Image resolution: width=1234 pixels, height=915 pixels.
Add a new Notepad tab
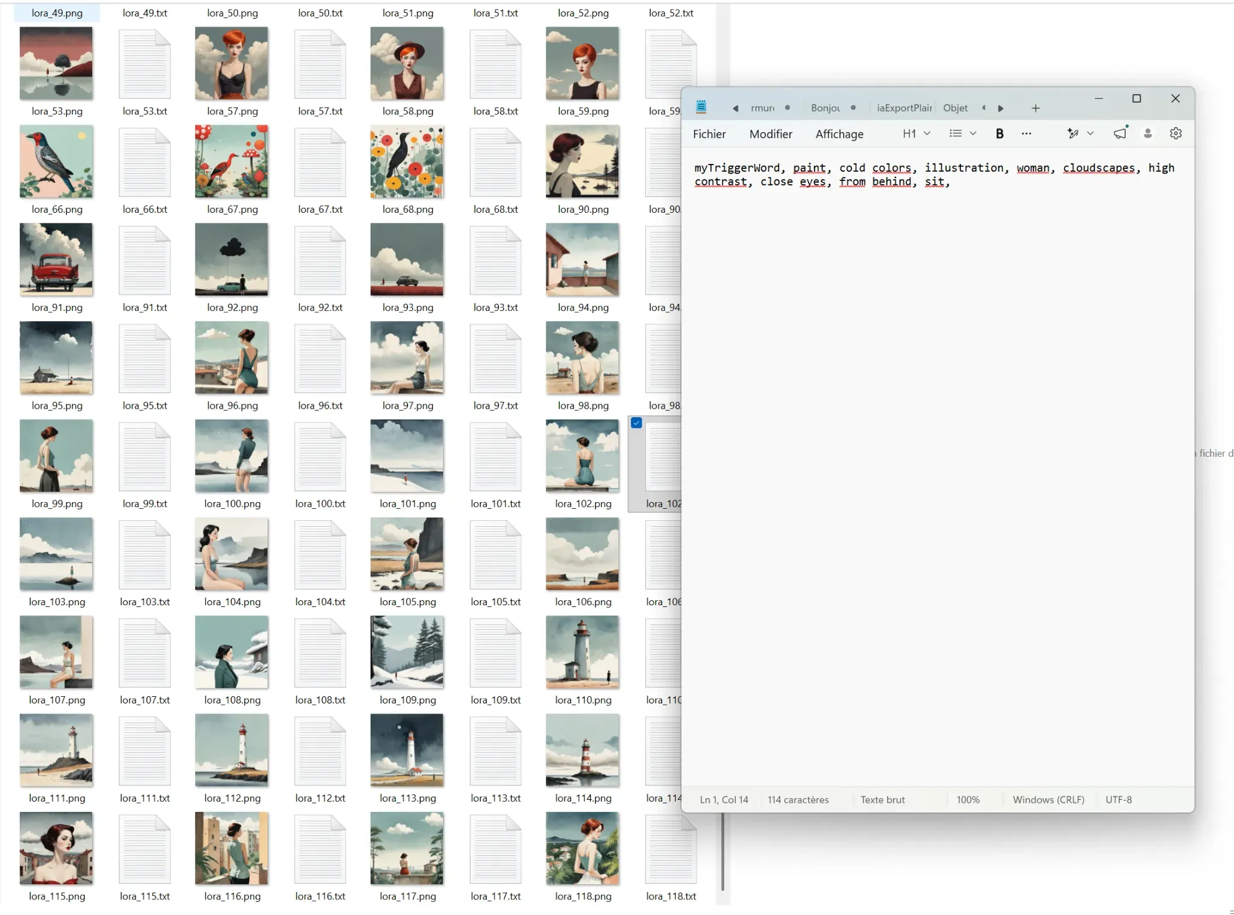pos(1035,108)
